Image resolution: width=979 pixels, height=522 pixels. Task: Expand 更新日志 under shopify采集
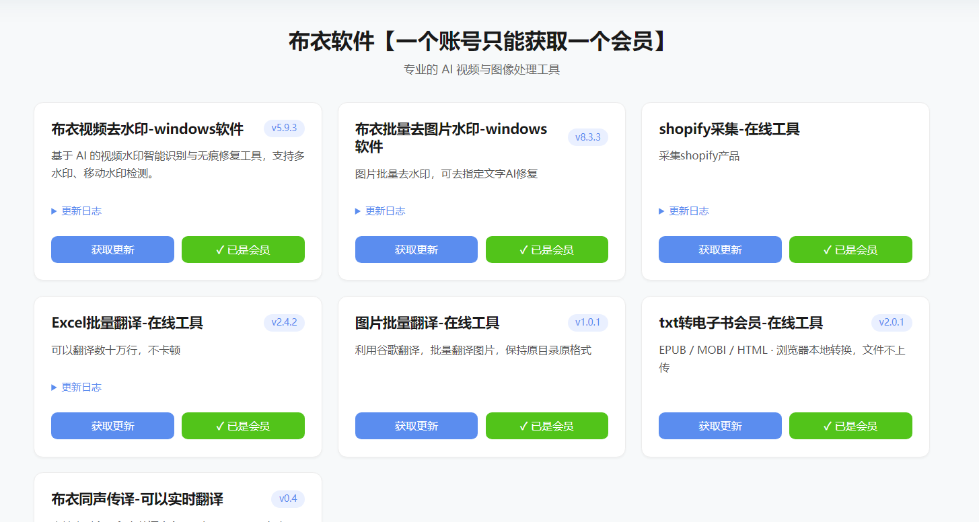[x=684, y=211]
